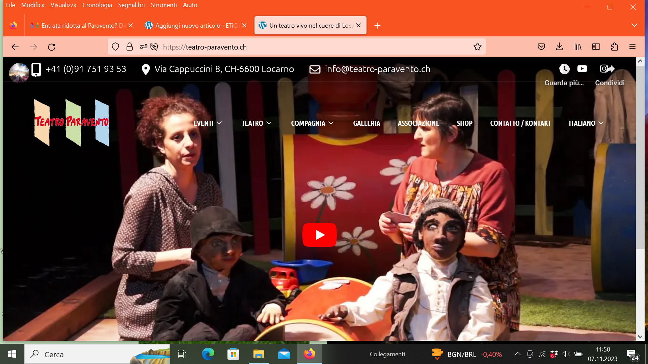
Task: Open the Strumenti menu
Action: click(x=164, y=5)
